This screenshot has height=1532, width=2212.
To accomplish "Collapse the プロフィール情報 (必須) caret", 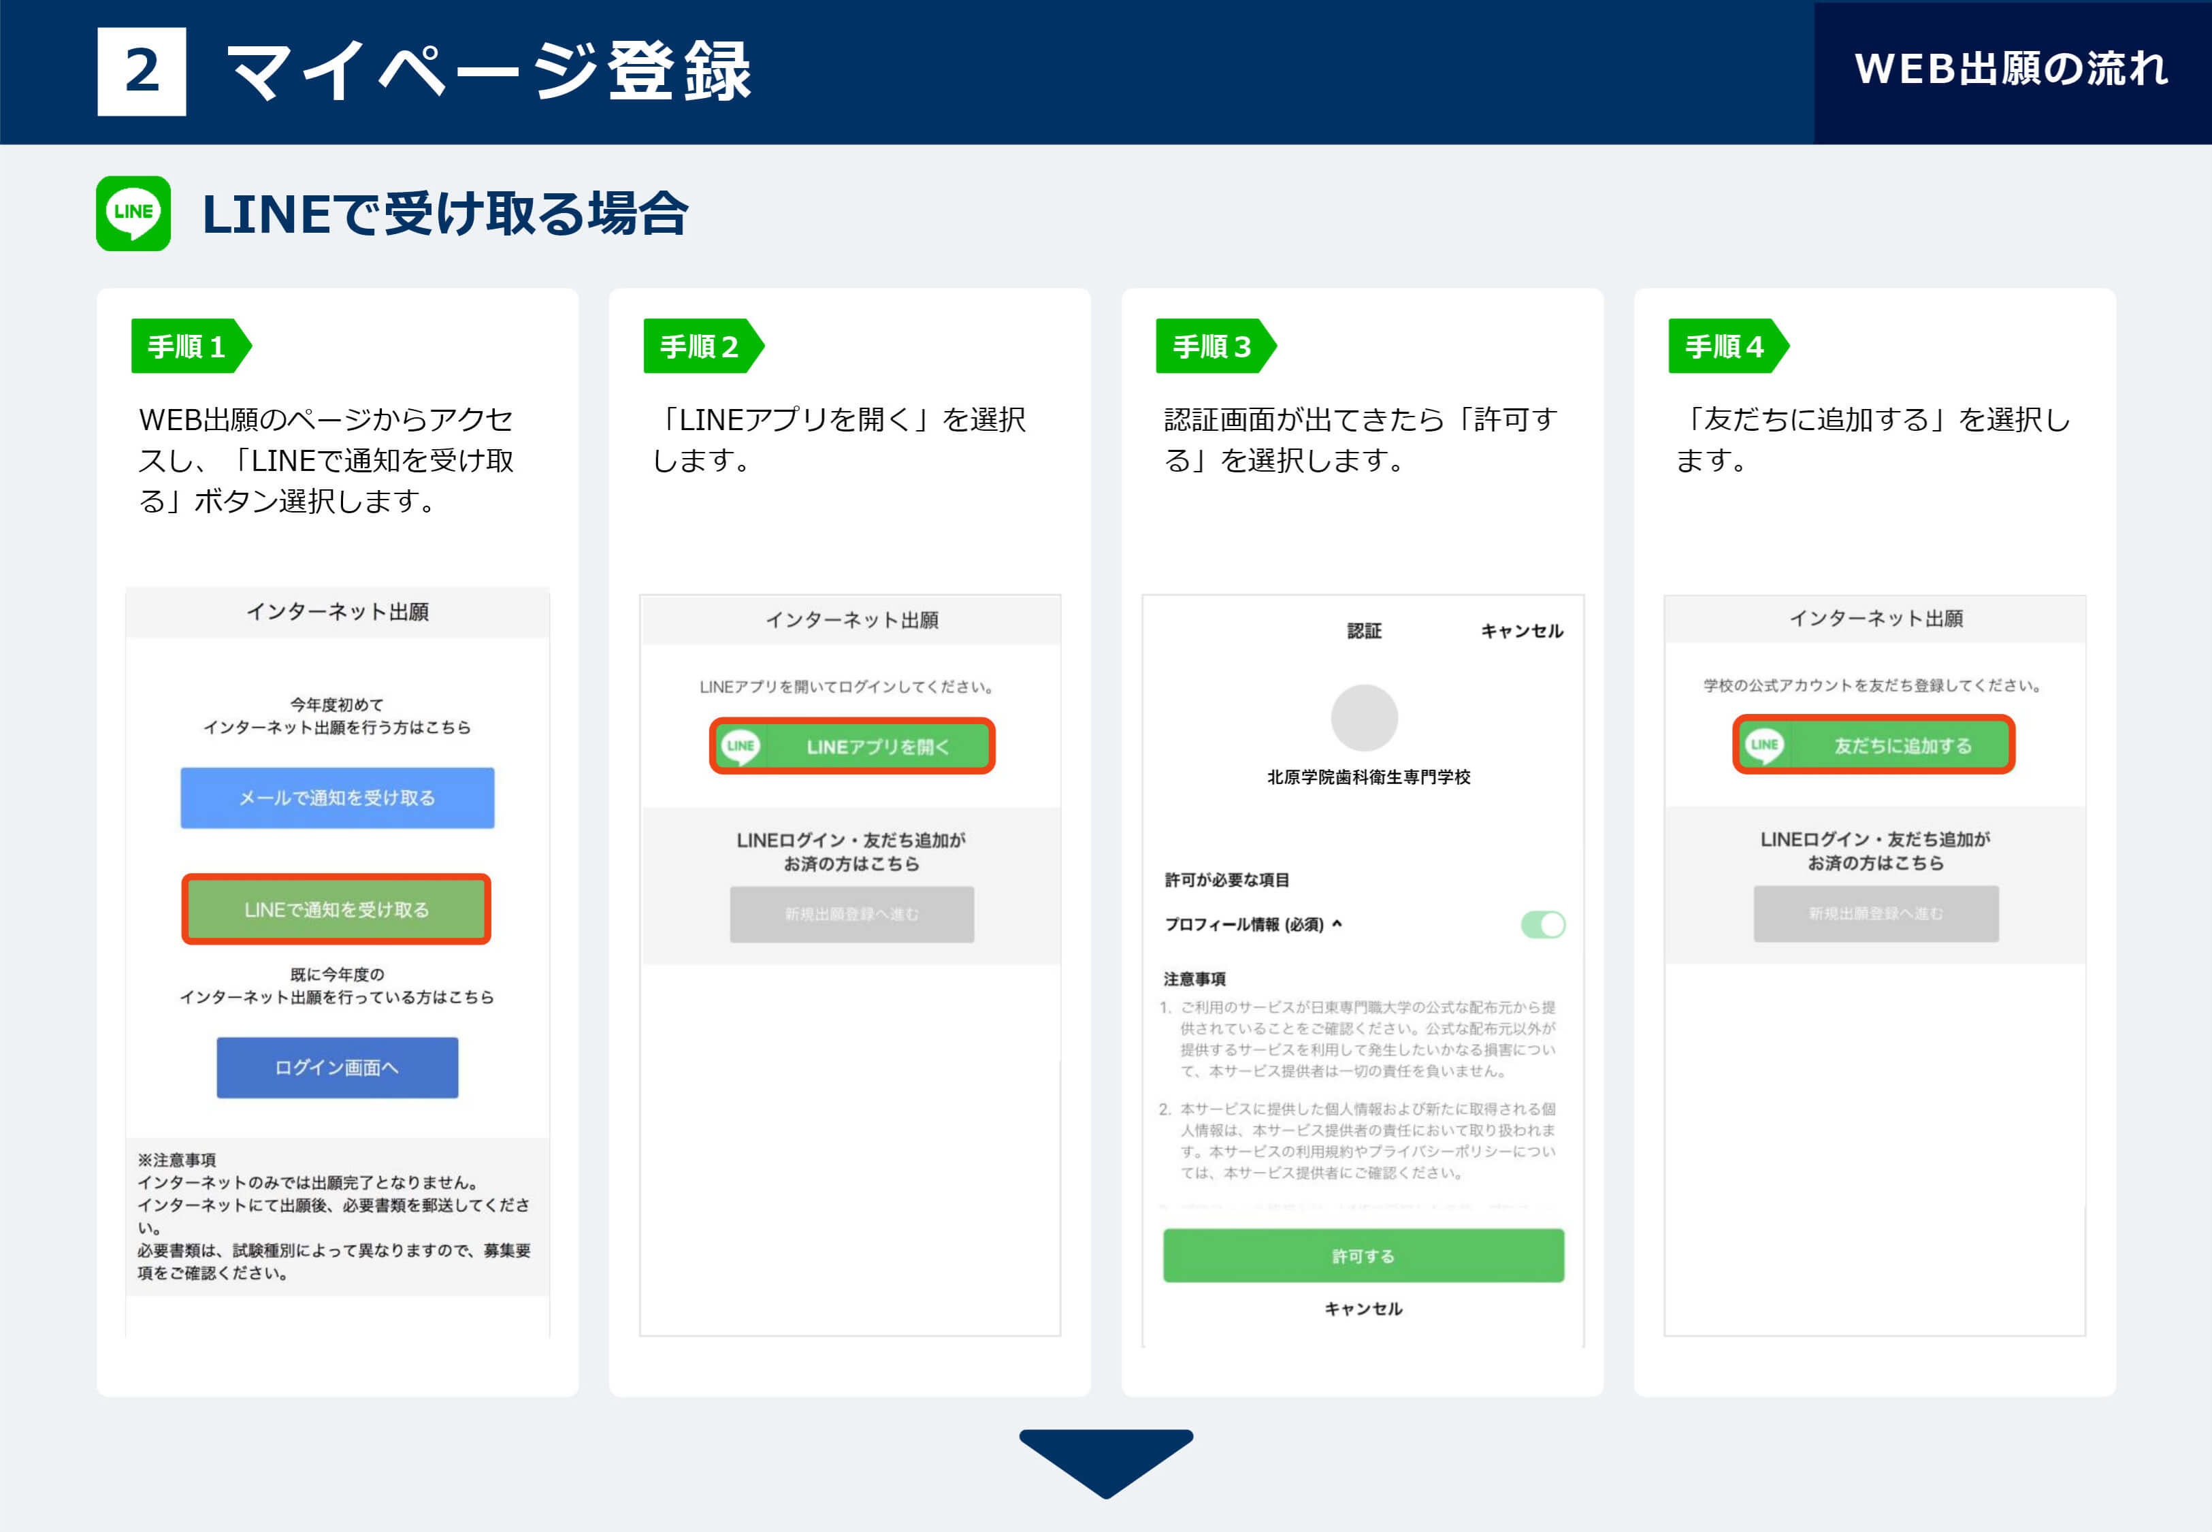I will pos(1338,924).
